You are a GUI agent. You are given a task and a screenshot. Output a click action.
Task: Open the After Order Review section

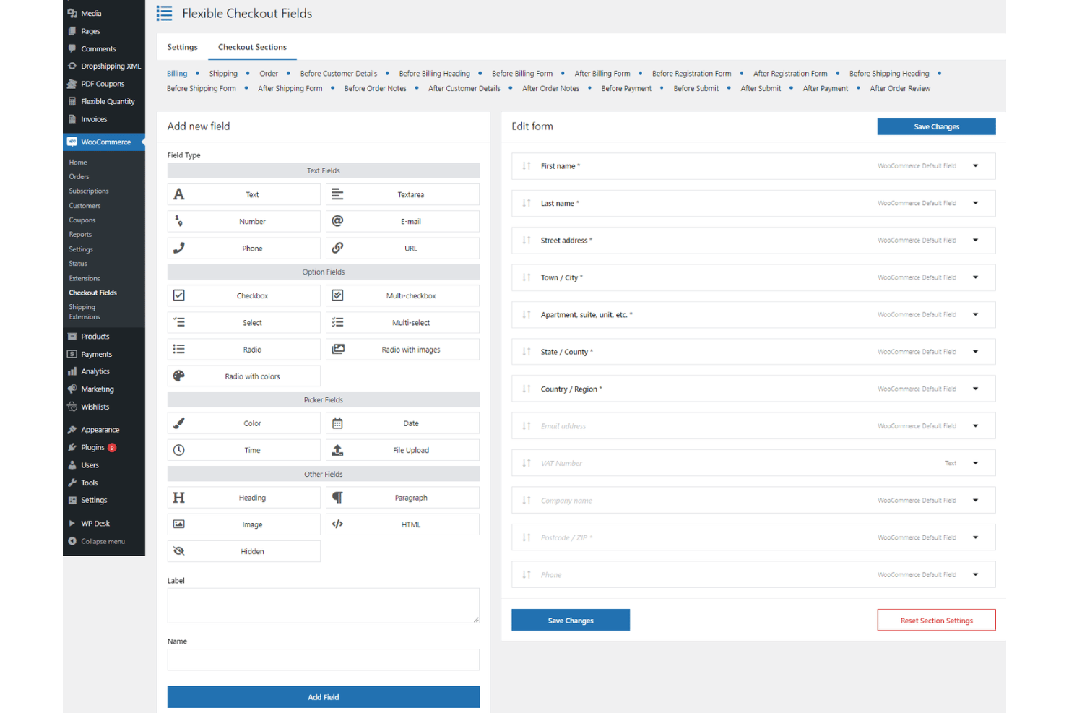900,89
